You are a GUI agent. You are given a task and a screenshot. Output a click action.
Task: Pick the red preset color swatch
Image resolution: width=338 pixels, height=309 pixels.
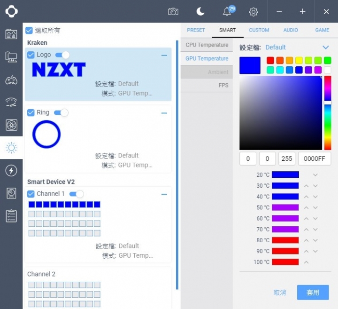point(270,61)
